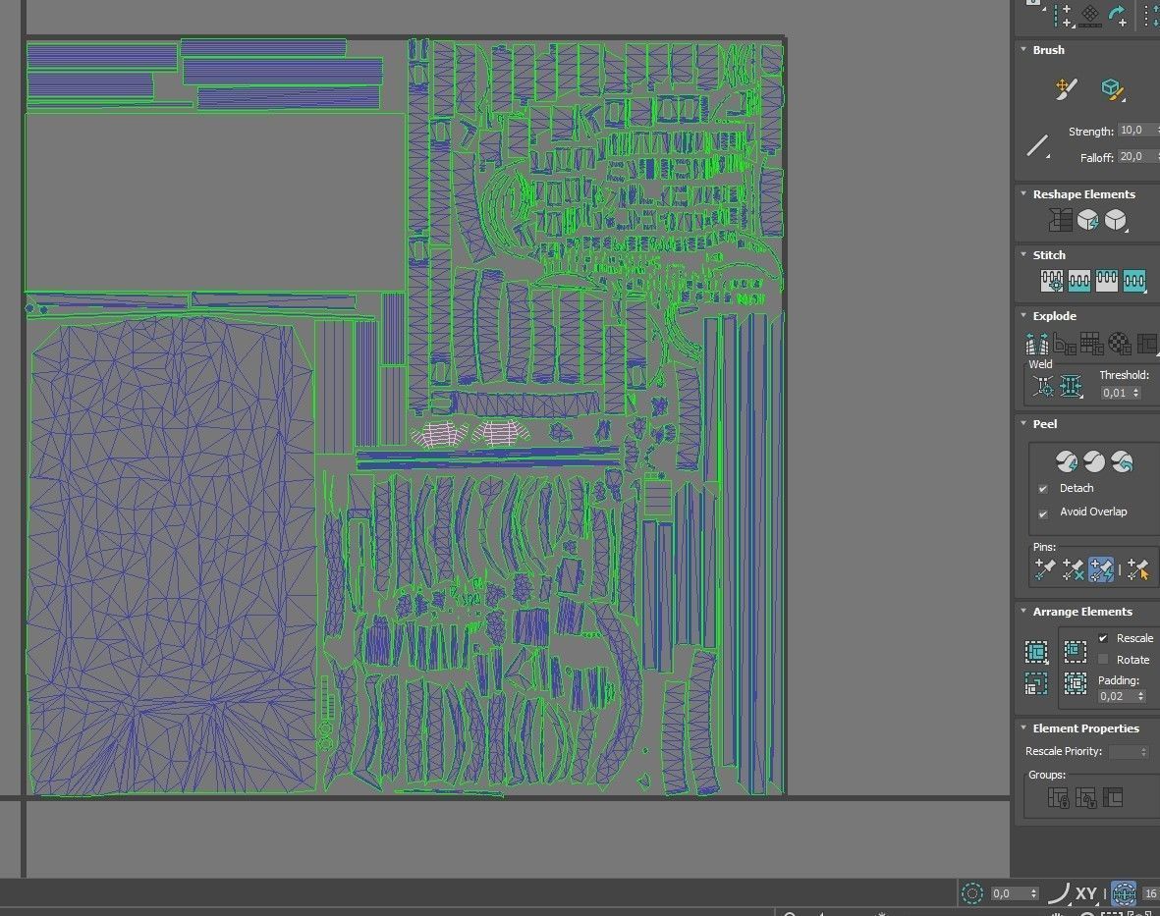Toggle the Detach checkbox in Peel
The image size is (1160, 916).
coord(1042,489)
